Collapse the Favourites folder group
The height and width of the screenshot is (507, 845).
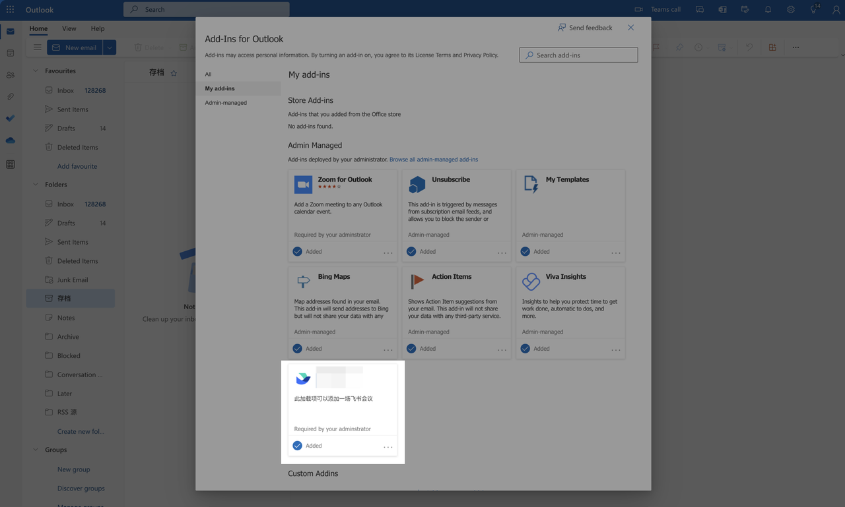pyautogui.click(x=36, y=71)
